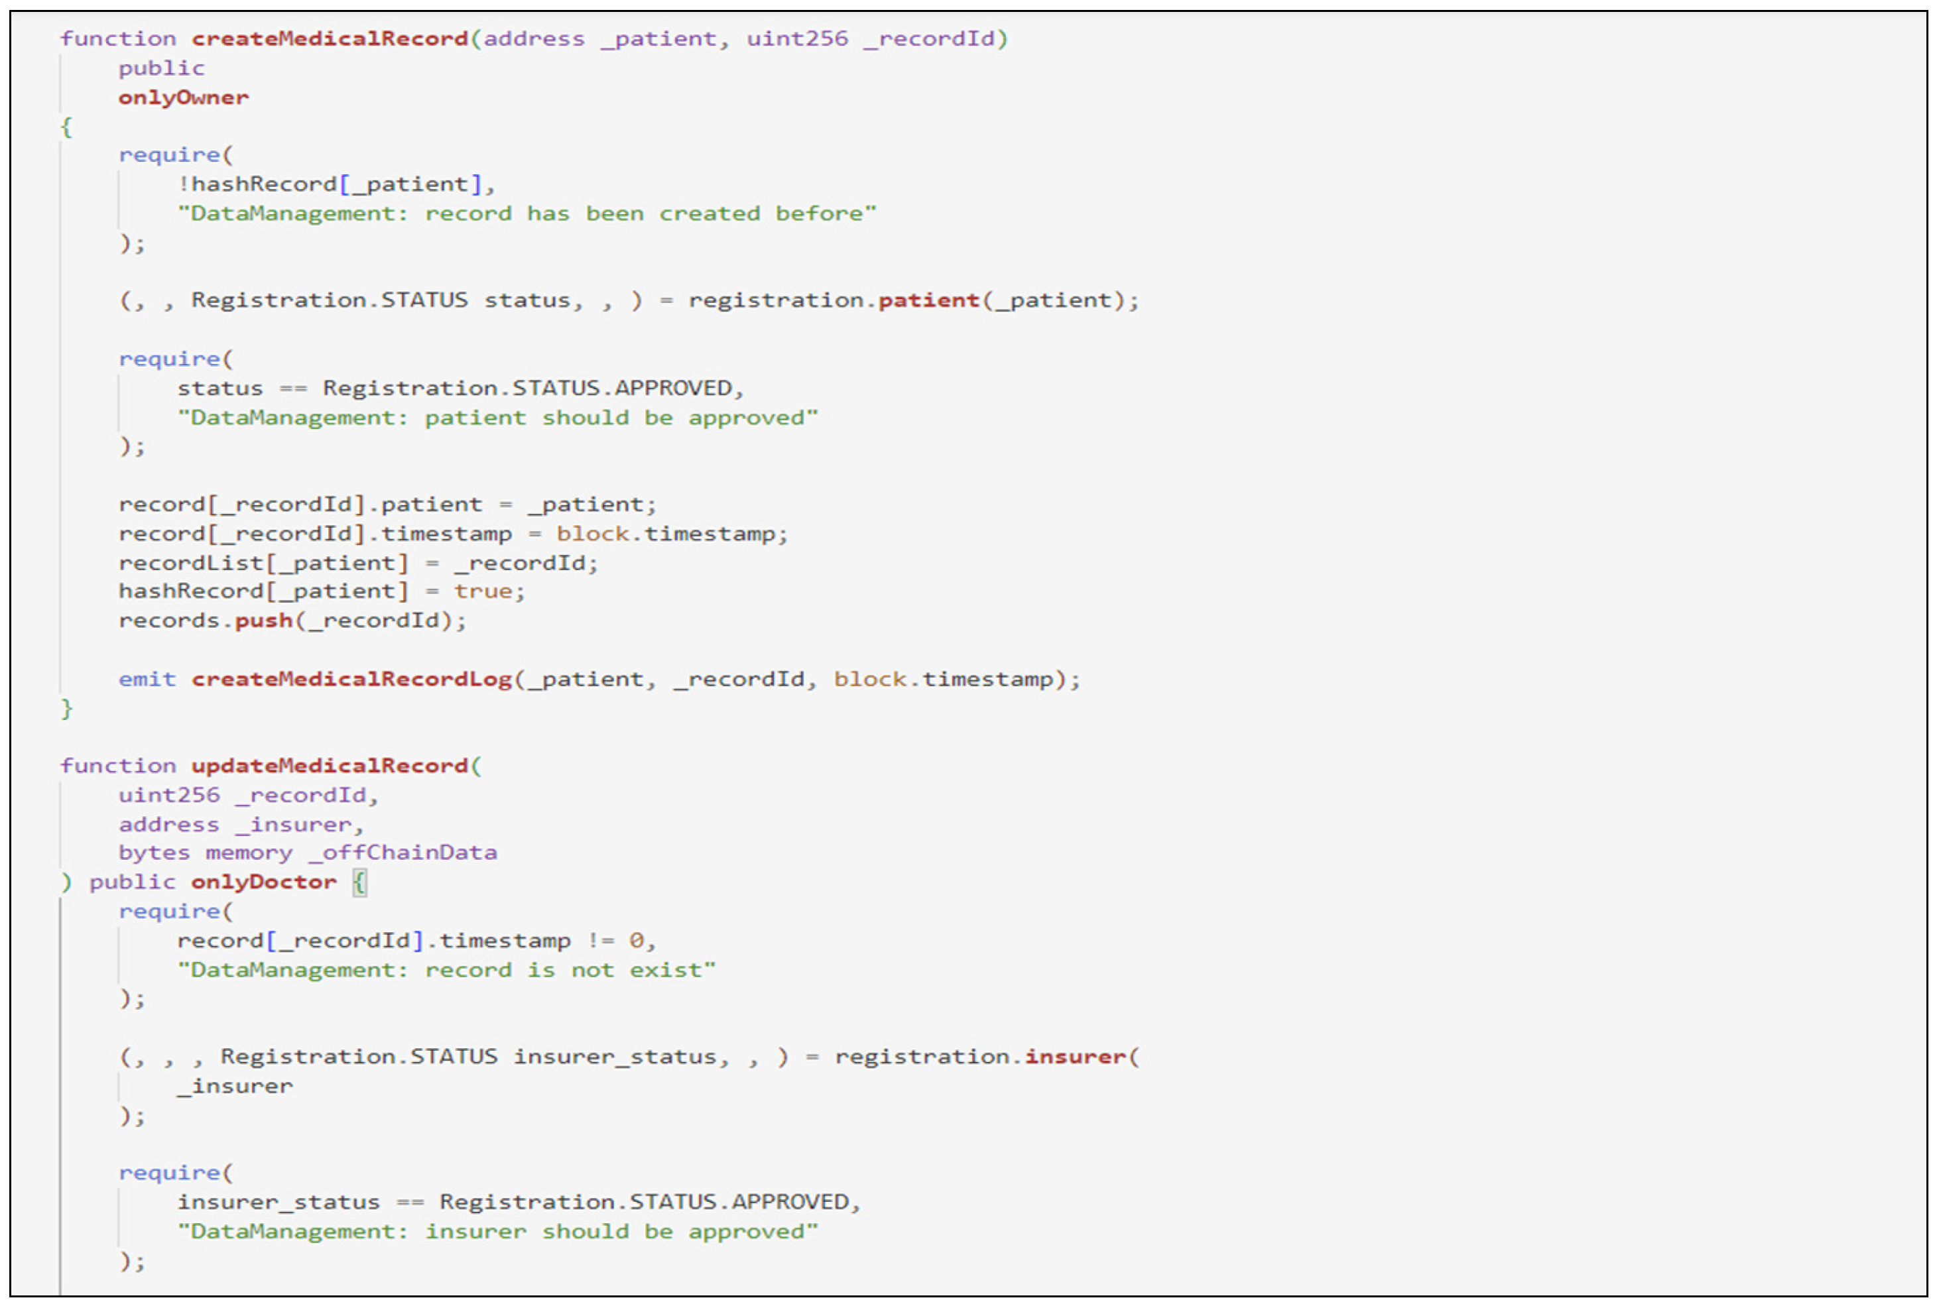1939x1308 pixels.
Task: Click "insurer should be approved" string
Action: 497,1231
